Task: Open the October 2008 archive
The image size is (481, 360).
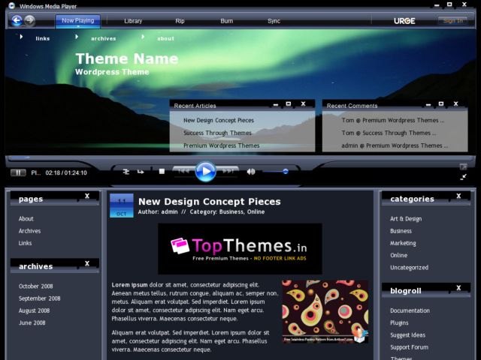Action: (x=35, y=286)
